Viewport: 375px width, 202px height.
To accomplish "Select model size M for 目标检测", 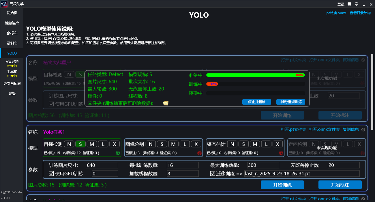I will tap(92, 144).
